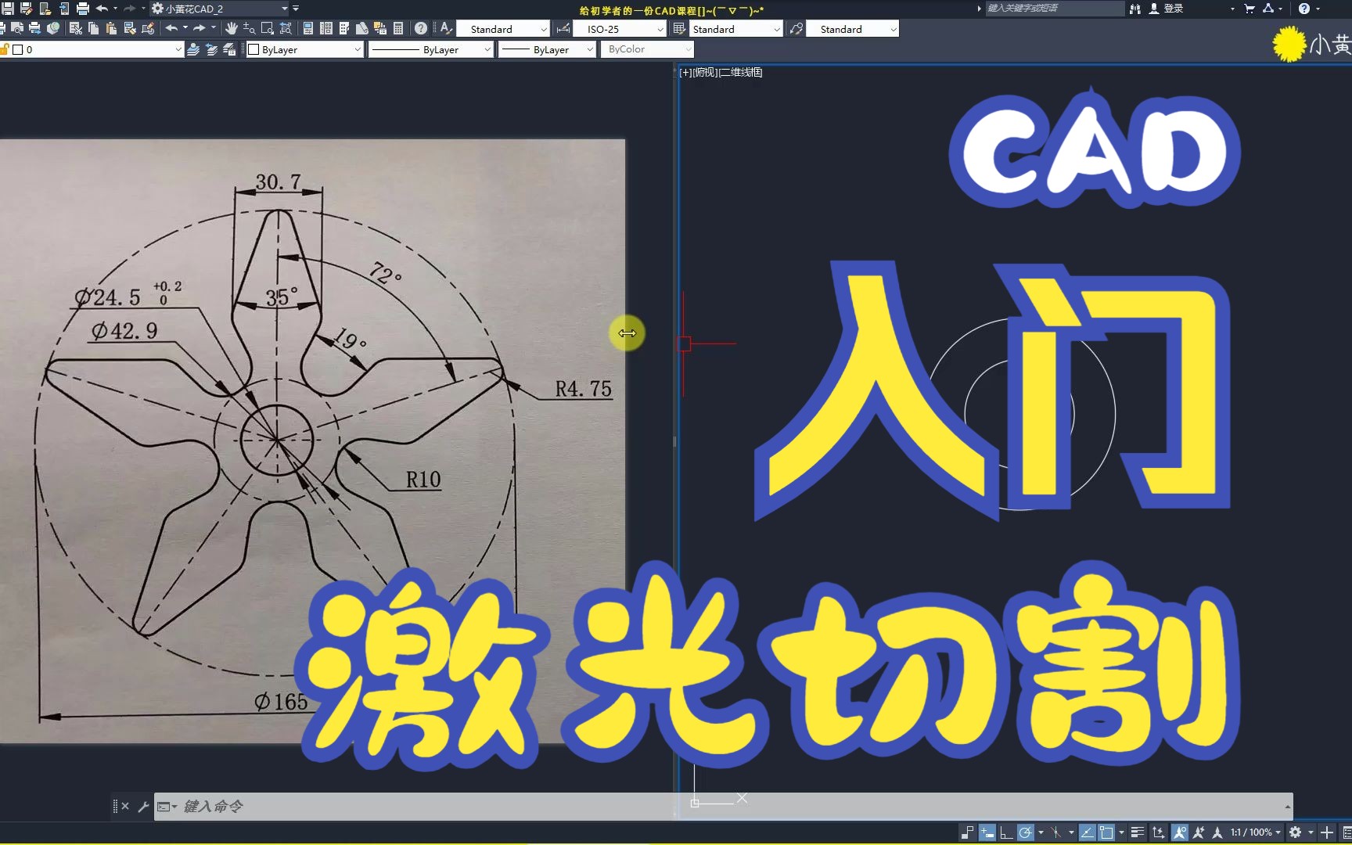Image resolution: width=1352 pixels, height=845 pixels.
Task: Click the keyword search field 键入关键字或短语
Action: (1054, 9)
